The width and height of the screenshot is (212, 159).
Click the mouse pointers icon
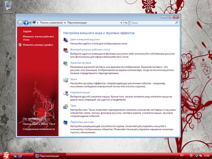tap(66, 93)
